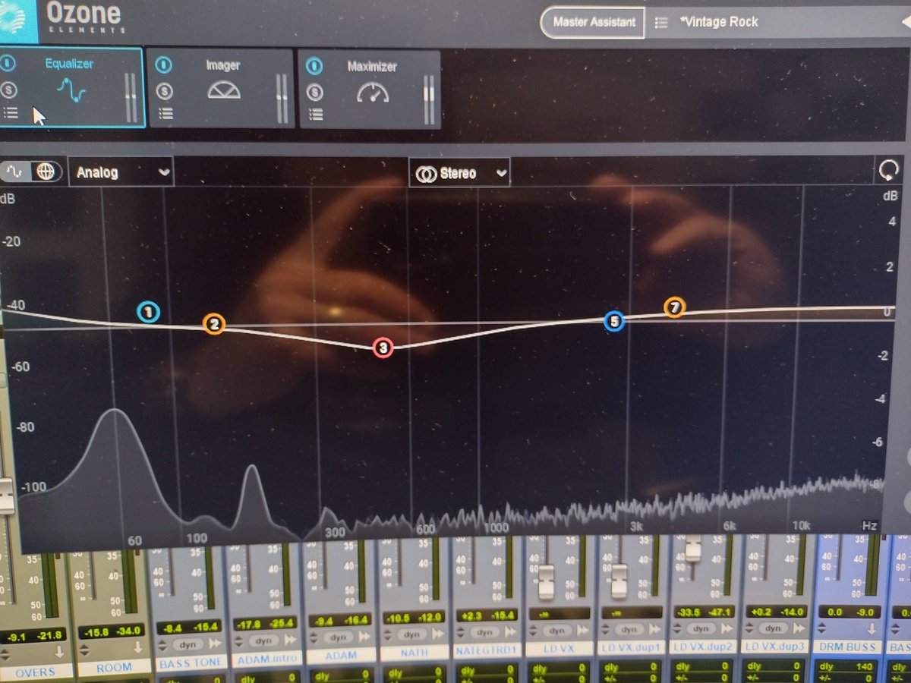Screen dimensions: 911x683
Task: Select the DRM BUSS track name
Action: [849, 647]
